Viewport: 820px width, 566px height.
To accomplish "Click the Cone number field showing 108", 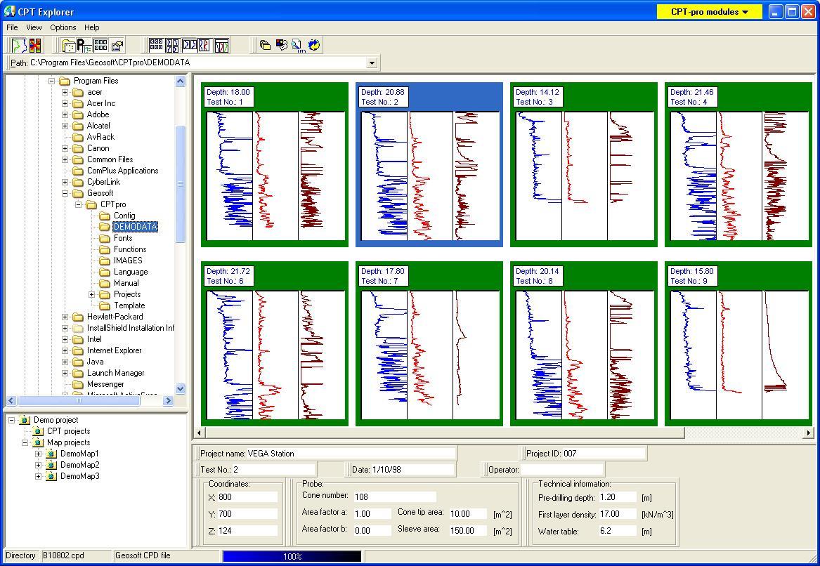I will click(395, 496).
